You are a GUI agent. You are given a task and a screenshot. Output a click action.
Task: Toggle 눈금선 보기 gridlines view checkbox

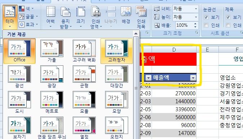coord(206,17)
